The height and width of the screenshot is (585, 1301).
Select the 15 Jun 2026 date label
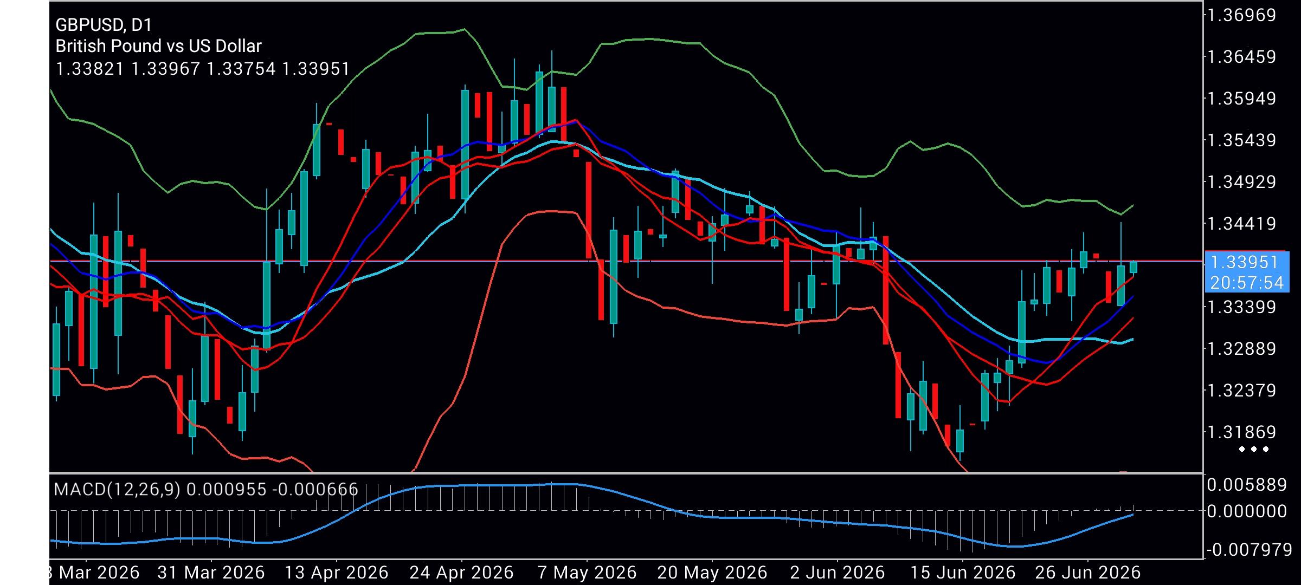point(962,573)
